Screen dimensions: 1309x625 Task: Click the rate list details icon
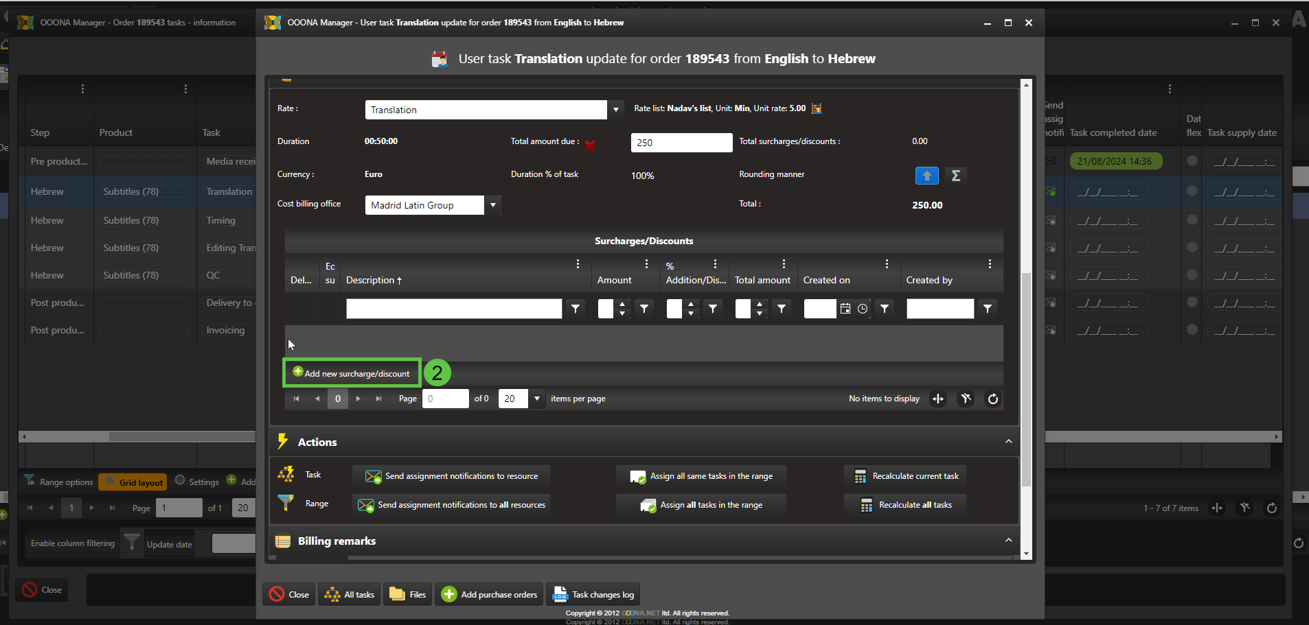[x=817, y=108]
